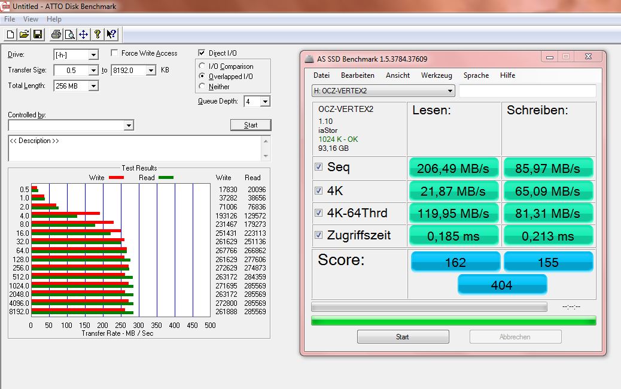Open the H: OCZ-VERTEX2 drive dropdown
The height and width of the screenshot is (389, 621).
point(383,91)
